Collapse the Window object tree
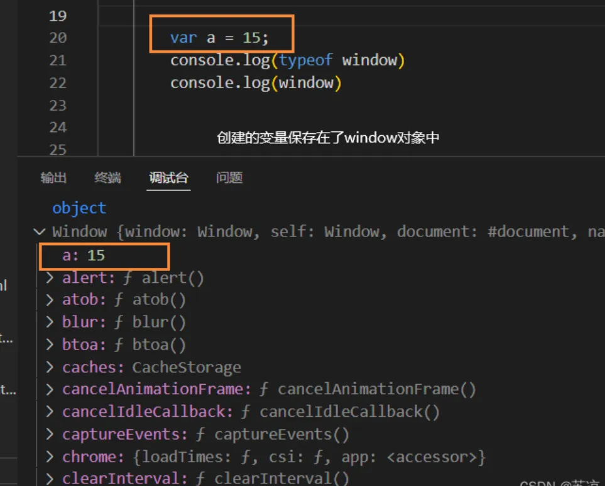Viewport: 605px width, 486px height. tap(40, 231)
